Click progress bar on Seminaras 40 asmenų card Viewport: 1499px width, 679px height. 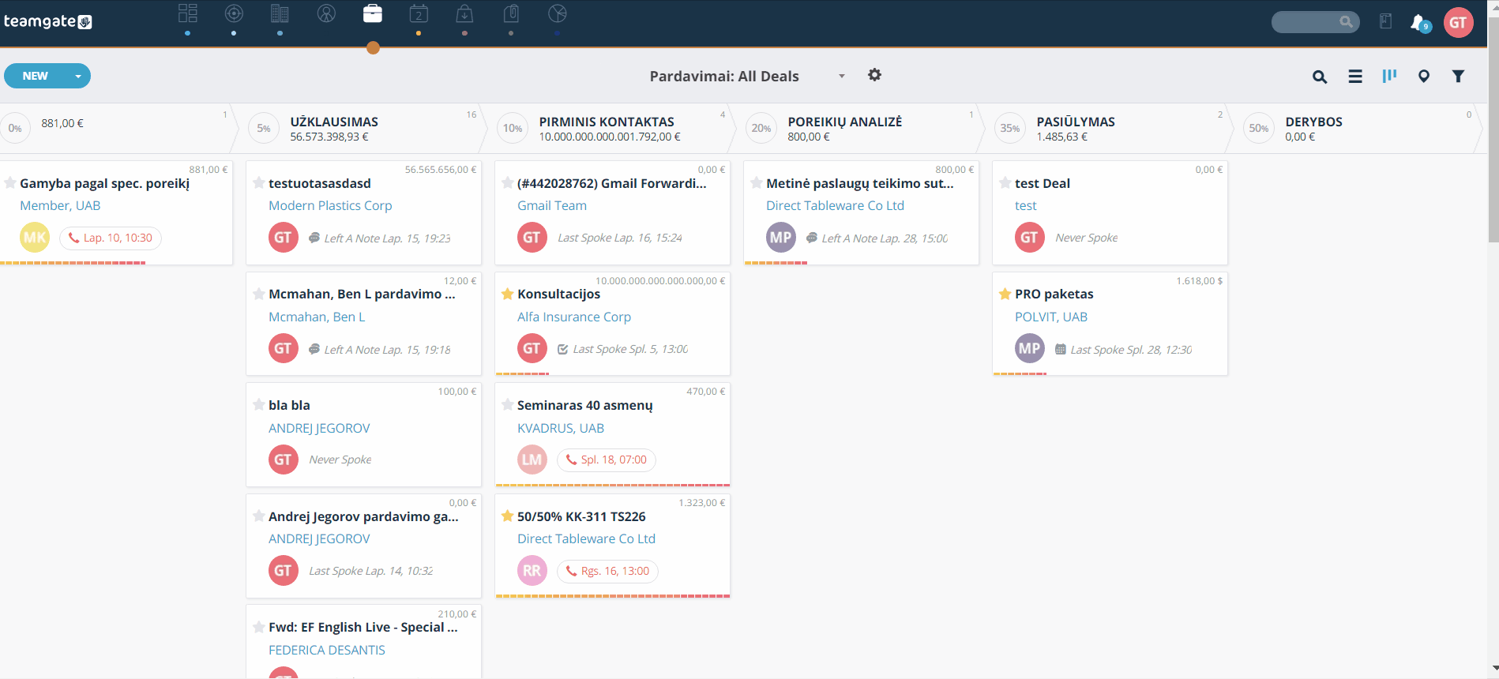[612, 485]
